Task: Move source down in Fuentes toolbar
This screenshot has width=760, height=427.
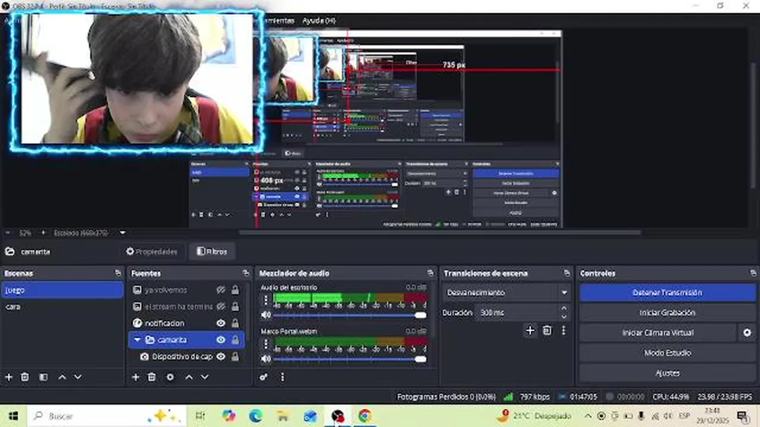Action: 204,377
